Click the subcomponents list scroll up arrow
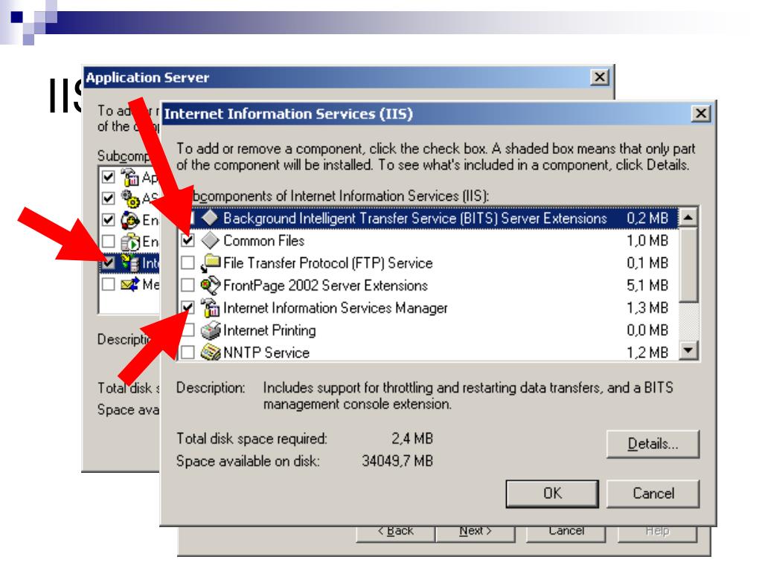This screenshot has height=571, width=762. [x=688, y=217]
